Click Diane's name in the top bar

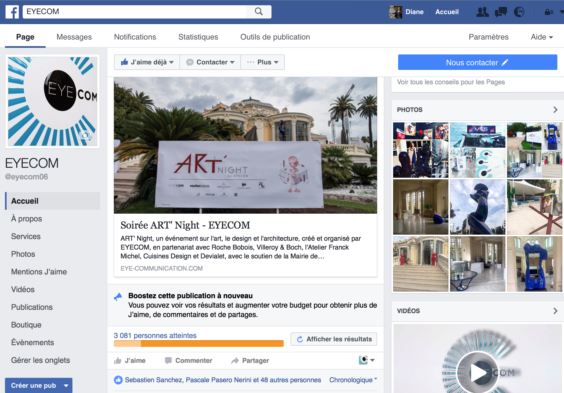[x=414, y=12]
